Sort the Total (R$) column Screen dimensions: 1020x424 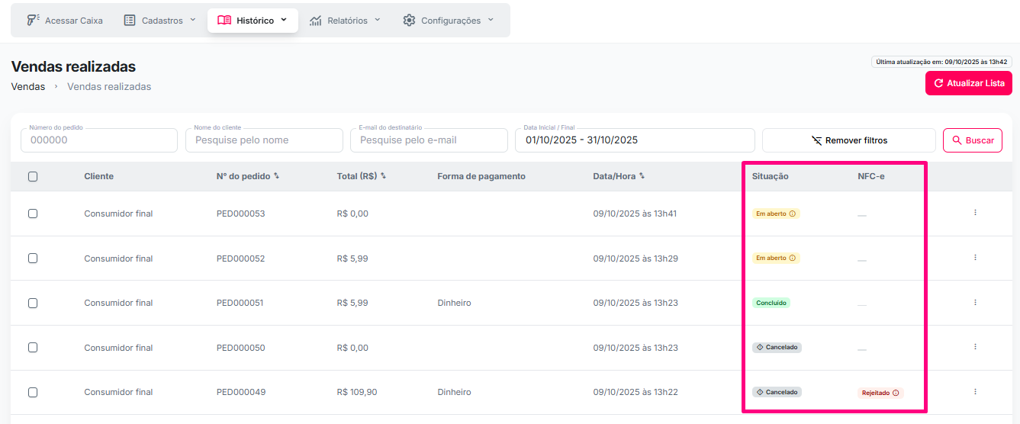tap(383, 176)
